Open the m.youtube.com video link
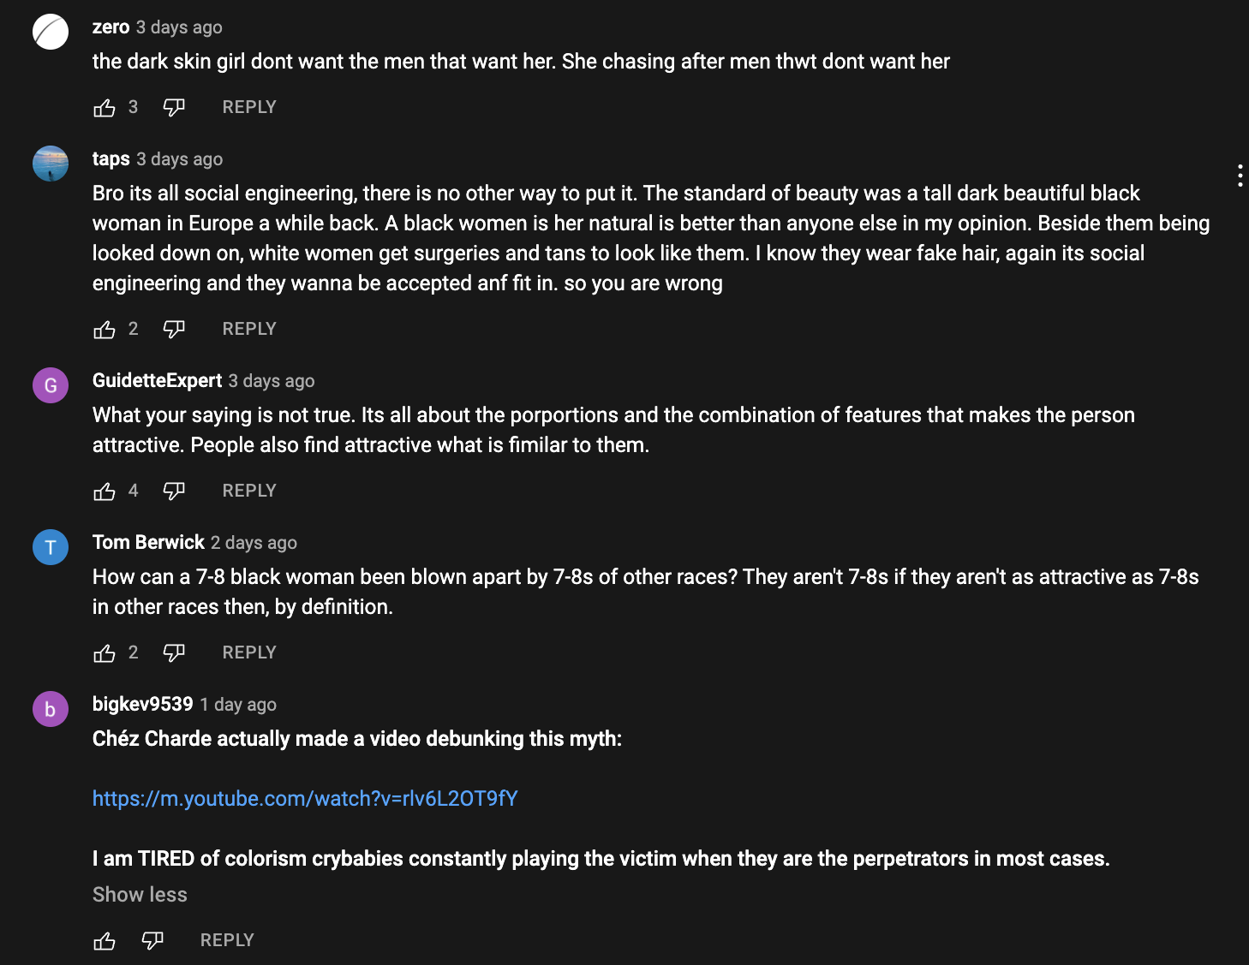1249x965 pixels. tap(305, 799)
